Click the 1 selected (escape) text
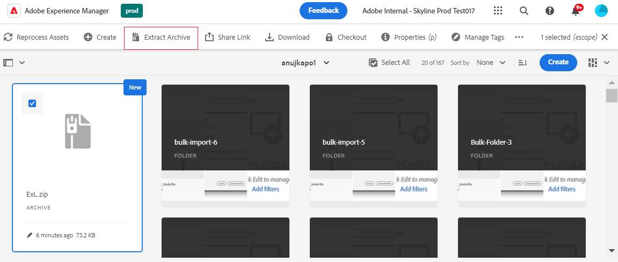618x262 pixels. point(569,38)
